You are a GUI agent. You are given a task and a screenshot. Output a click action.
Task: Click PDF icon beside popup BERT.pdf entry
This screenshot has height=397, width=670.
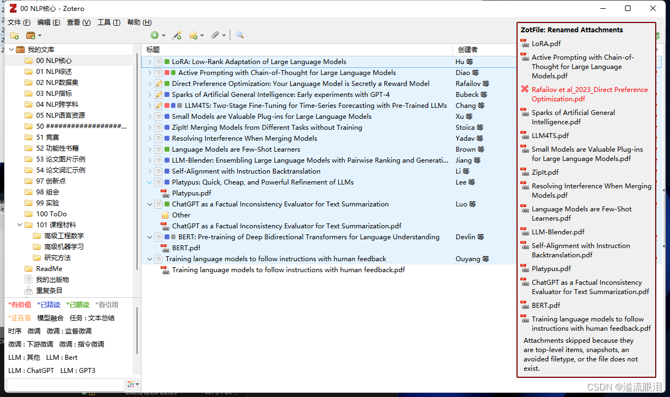[x=525, y=305]
